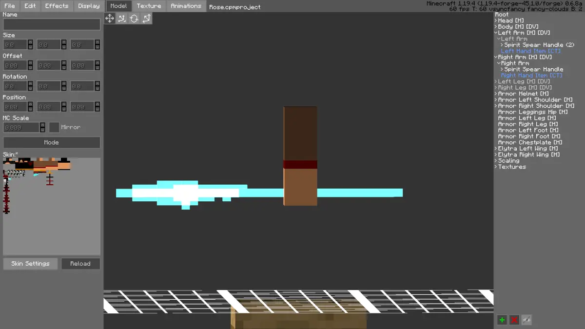
Task: Click the skin texture preview thumbnail
Action: pos(52,206)
